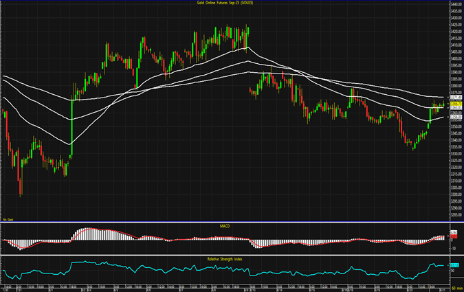Click the 60 min interval label

455,289
